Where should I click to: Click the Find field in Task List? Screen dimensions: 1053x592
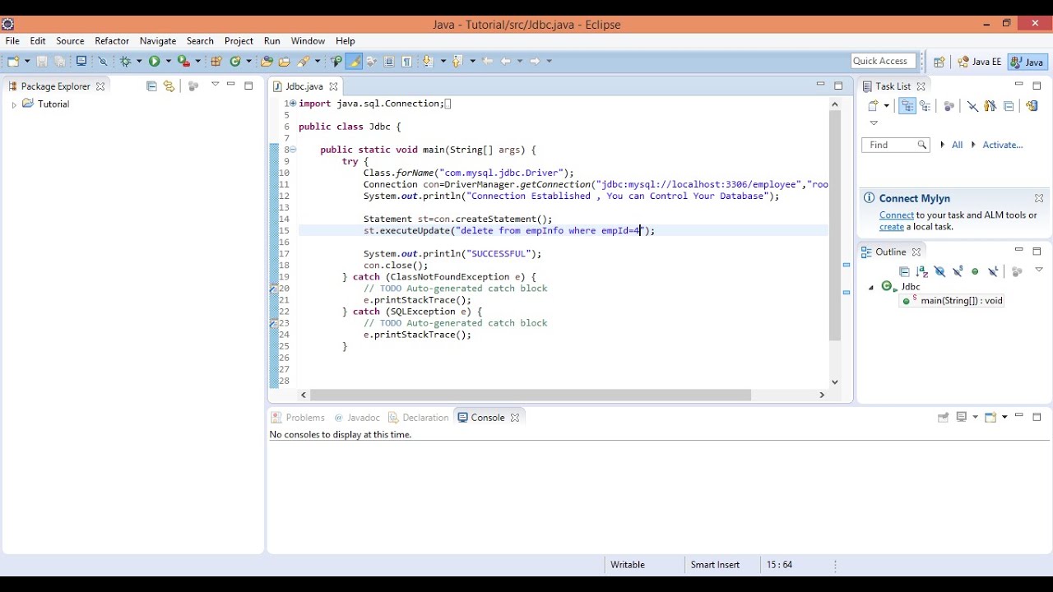pos(895,145)
